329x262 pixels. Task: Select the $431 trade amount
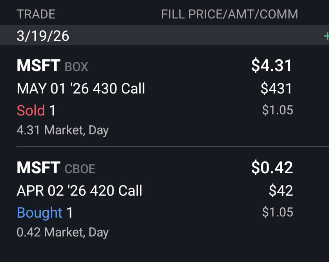coord(276,88)
